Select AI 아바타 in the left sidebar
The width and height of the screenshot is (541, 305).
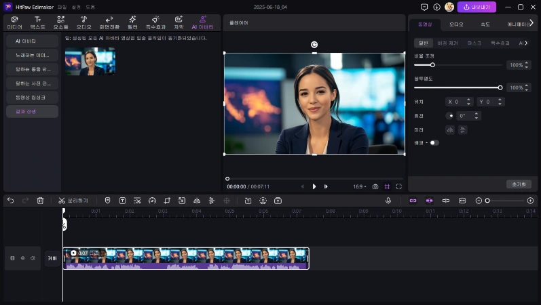[32, 41]
